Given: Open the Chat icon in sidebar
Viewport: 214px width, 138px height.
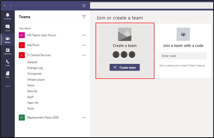Looking at the screenshot, I should pos(8,28).
